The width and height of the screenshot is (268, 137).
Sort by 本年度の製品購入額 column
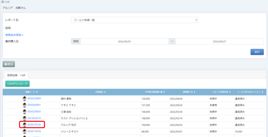coord(155,92)
